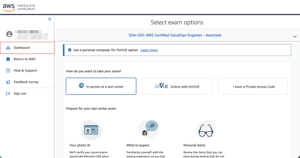Click the Feedback survey megaphone icon

pyautogui.click(x=8, y=82)
